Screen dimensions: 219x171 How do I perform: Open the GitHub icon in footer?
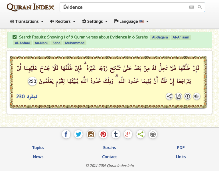point(153,134)
